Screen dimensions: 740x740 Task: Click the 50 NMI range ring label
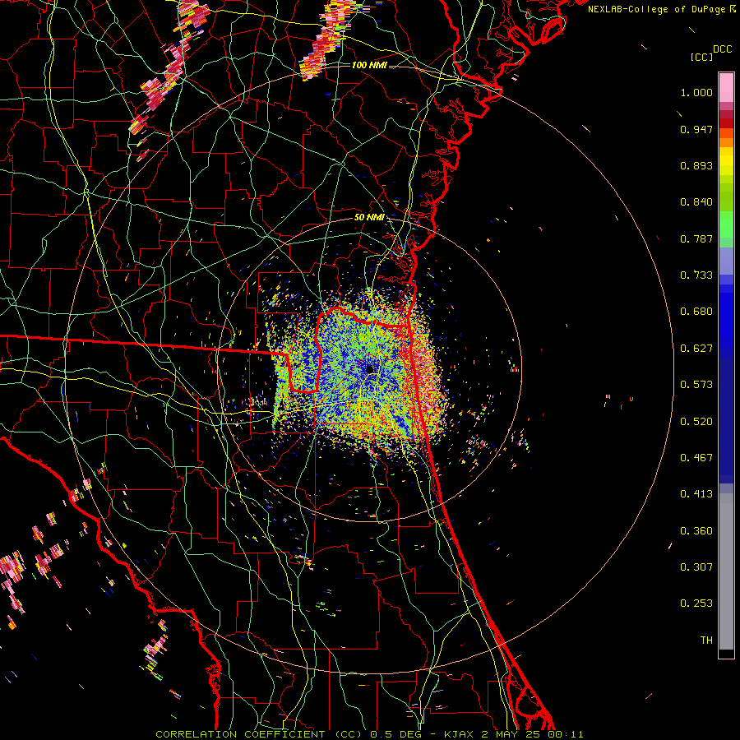[369, 217]
